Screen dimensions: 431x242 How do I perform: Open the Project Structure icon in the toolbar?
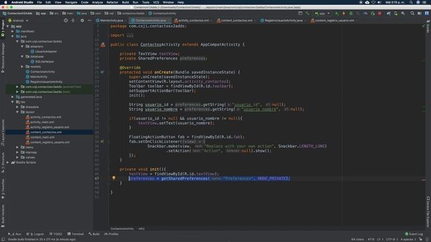pyautogui.click(x=420, y=13)
